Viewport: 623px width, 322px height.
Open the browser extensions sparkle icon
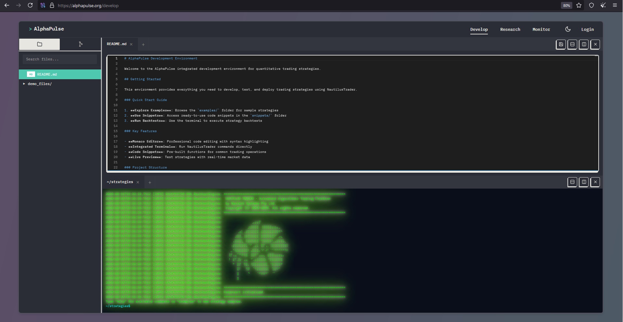coord(603,6)
